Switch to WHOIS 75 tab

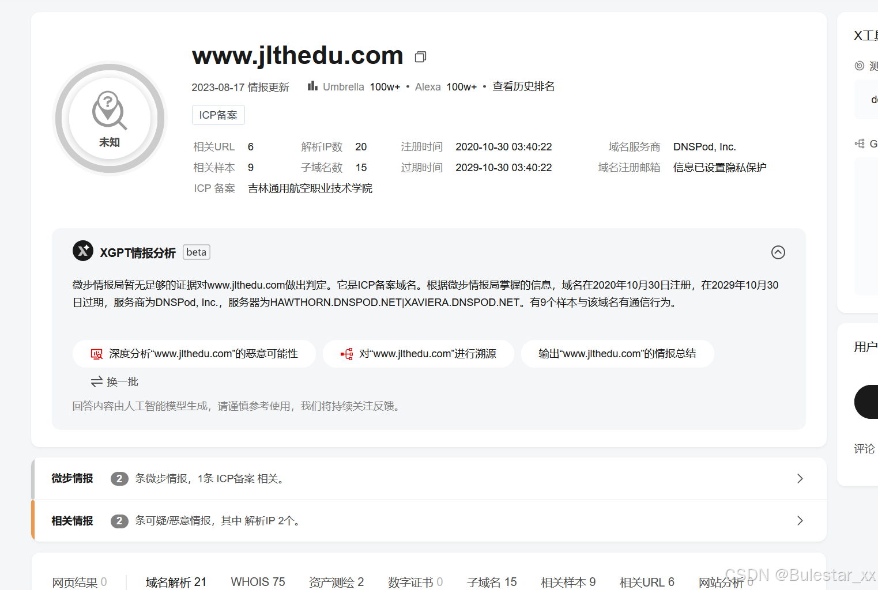point(258,582)
